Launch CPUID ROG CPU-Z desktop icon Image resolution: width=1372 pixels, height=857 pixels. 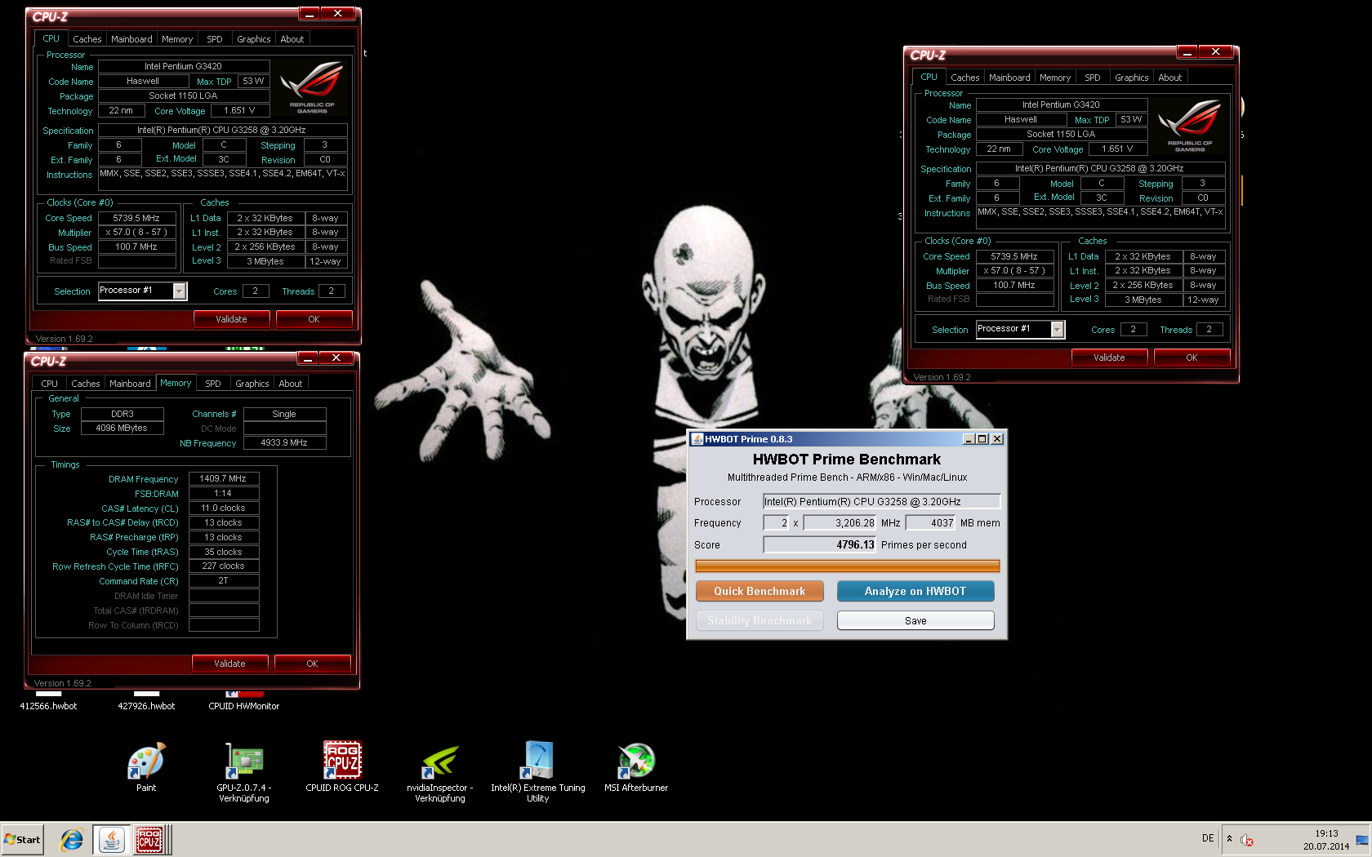click(342, 766)
